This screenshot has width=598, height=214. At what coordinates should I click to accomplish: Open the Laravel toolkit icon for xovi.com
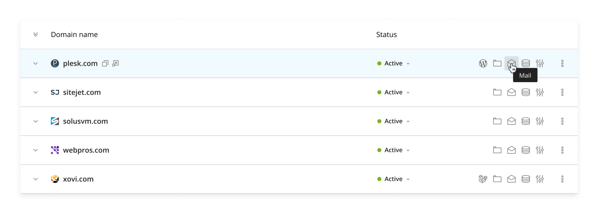tap(483, 179)
